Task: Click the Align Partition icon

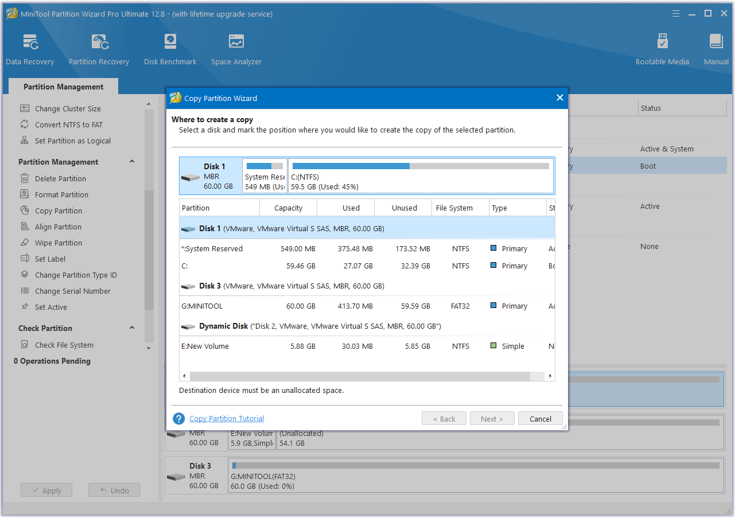Action: [x=25, y=227]
